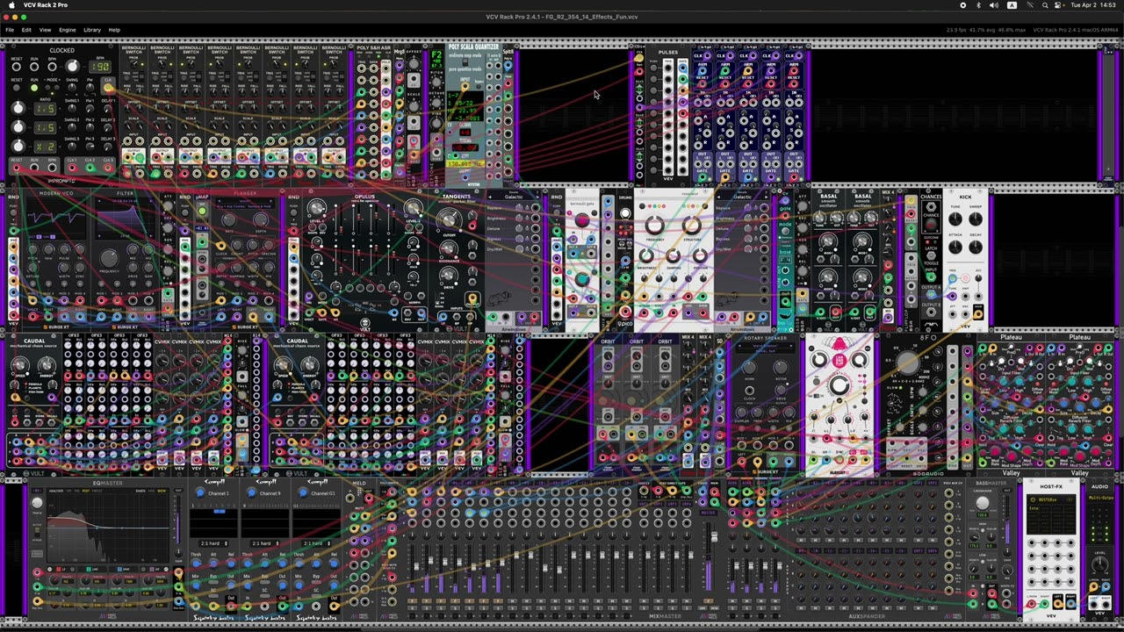Click the Channel:G1 selector knob on Compll
Viewport: 1124px width, 632px height.
click(303, 492)
